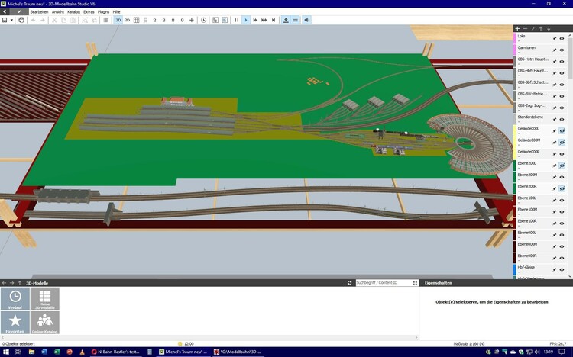Show the hidden Ebene200L layer
The height and width of the screenshot is (357, 573).
pyautogui.click(x=562, y=166)
